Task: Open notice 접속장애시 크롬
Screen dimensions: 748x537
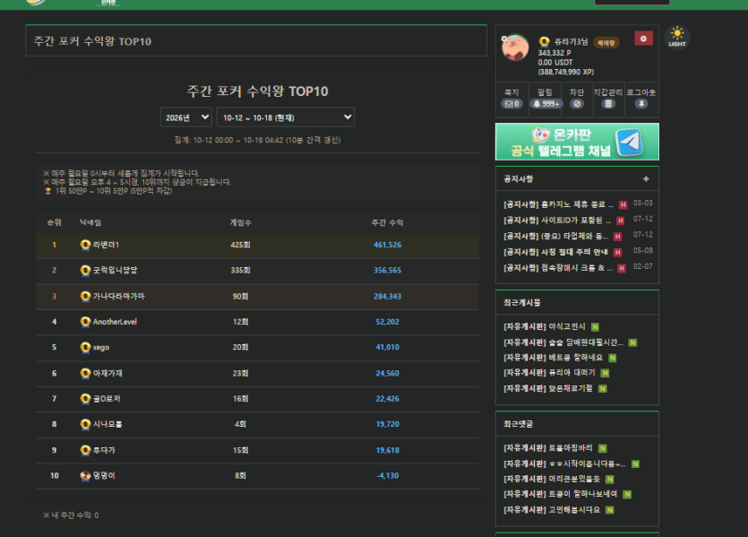Action: click(x=558, y=268)
